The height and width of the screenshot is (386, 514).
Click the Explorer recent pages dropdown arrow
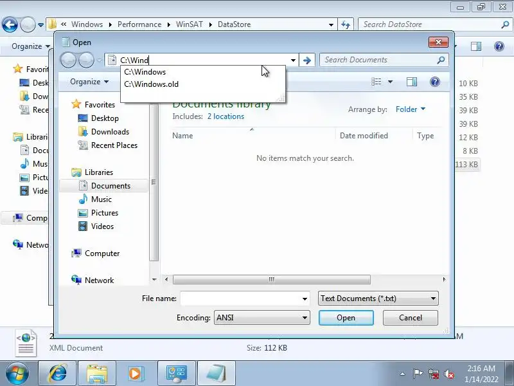tap(40, 24)
